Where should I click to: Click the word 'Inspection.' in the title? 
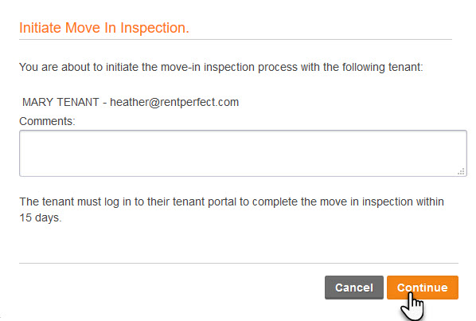[x=155, y=28]
